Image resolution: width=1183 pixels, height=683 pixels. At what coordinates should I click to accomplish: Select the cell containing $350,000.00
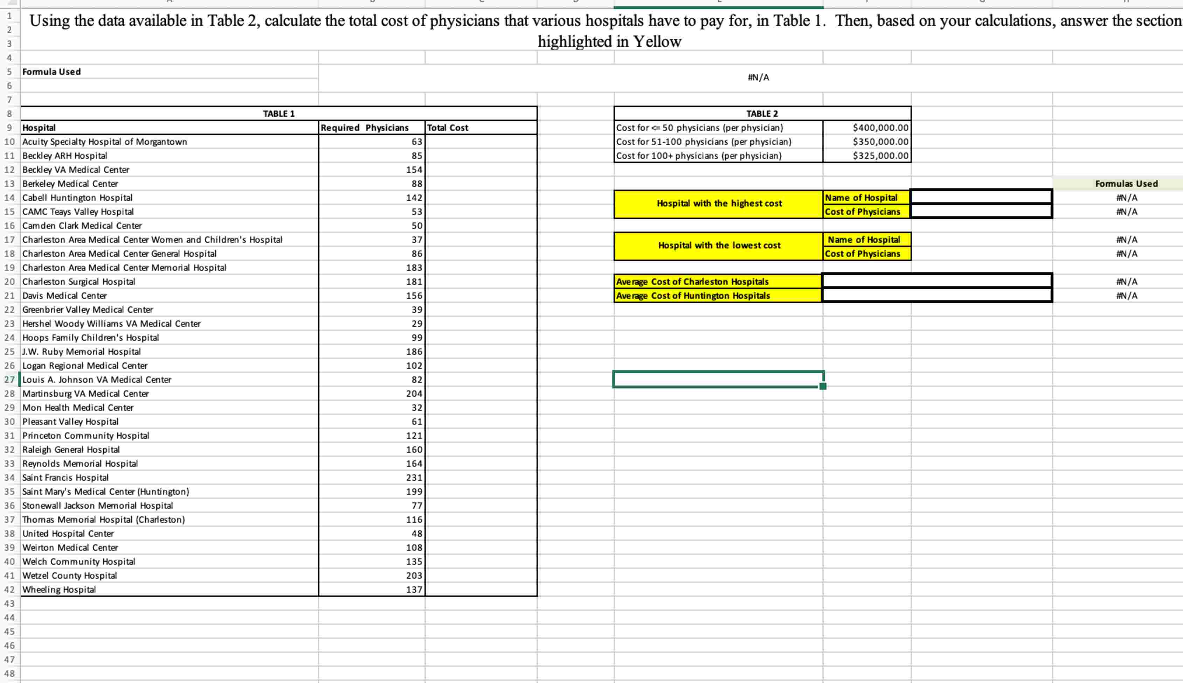[x=867, y=141]
